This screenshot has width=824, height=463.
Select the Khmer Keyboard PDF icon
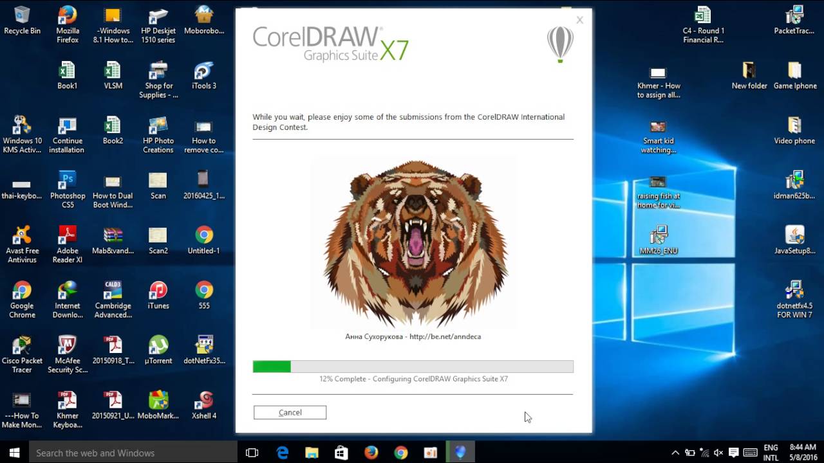click(68, 410)
